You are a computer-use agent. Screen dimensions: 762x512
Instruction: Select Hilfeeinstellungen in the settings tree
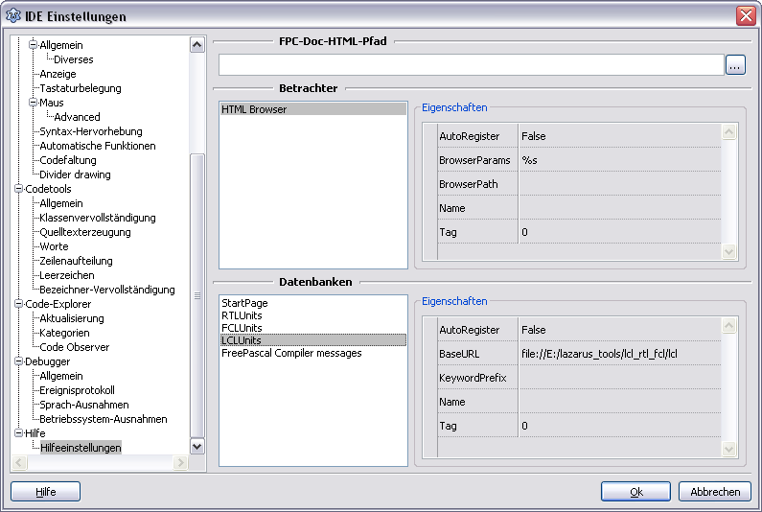click(x=81, y=448)
